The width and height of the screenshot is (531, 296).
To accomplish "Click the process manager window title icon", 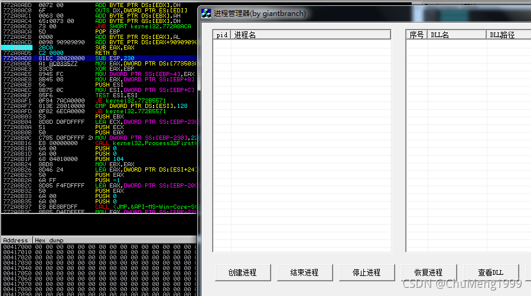I will click(x=206, y=14).
